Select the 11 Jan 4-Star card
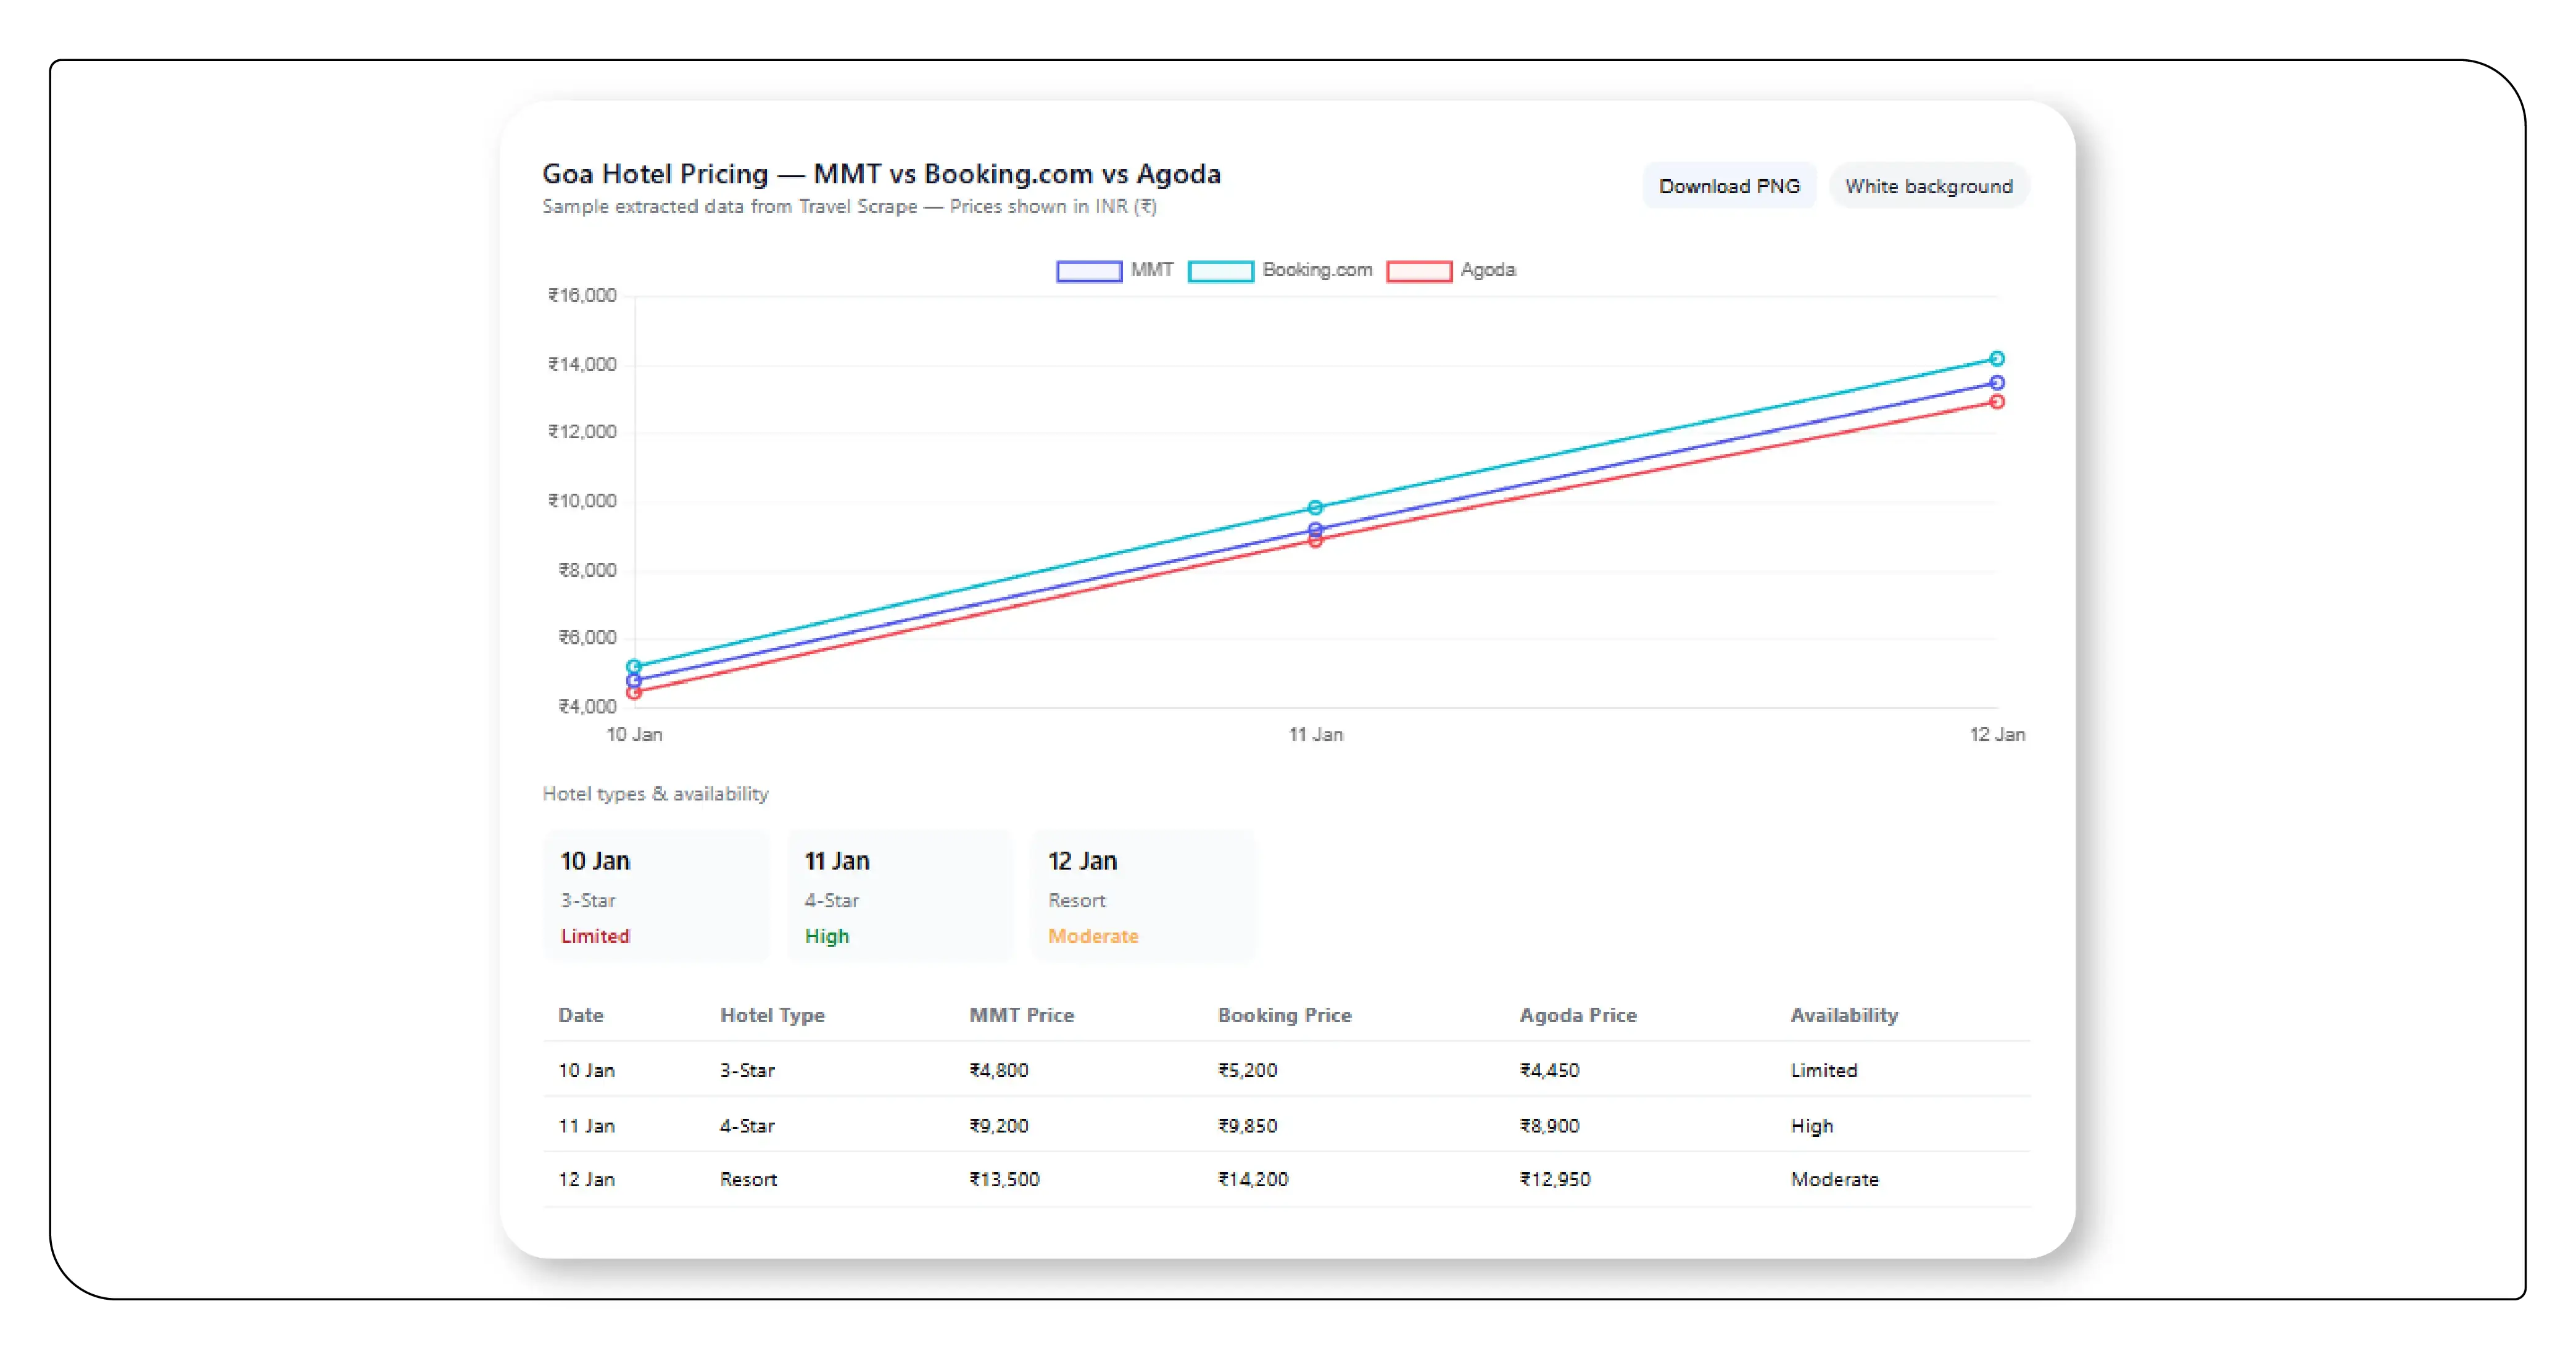 pos(899,895)
